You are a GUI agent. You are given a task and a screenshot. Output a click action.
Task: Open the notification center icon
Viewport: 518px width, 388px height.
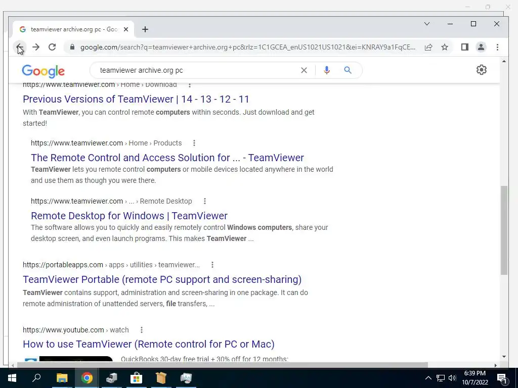tap(502, 378)
